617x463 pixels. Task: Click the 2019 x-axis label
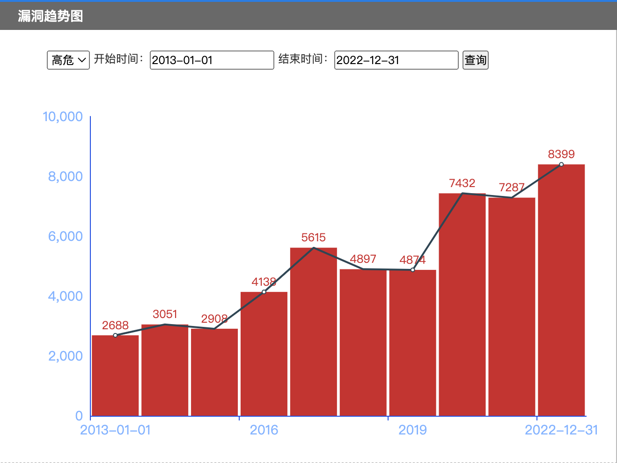[413, 430]
